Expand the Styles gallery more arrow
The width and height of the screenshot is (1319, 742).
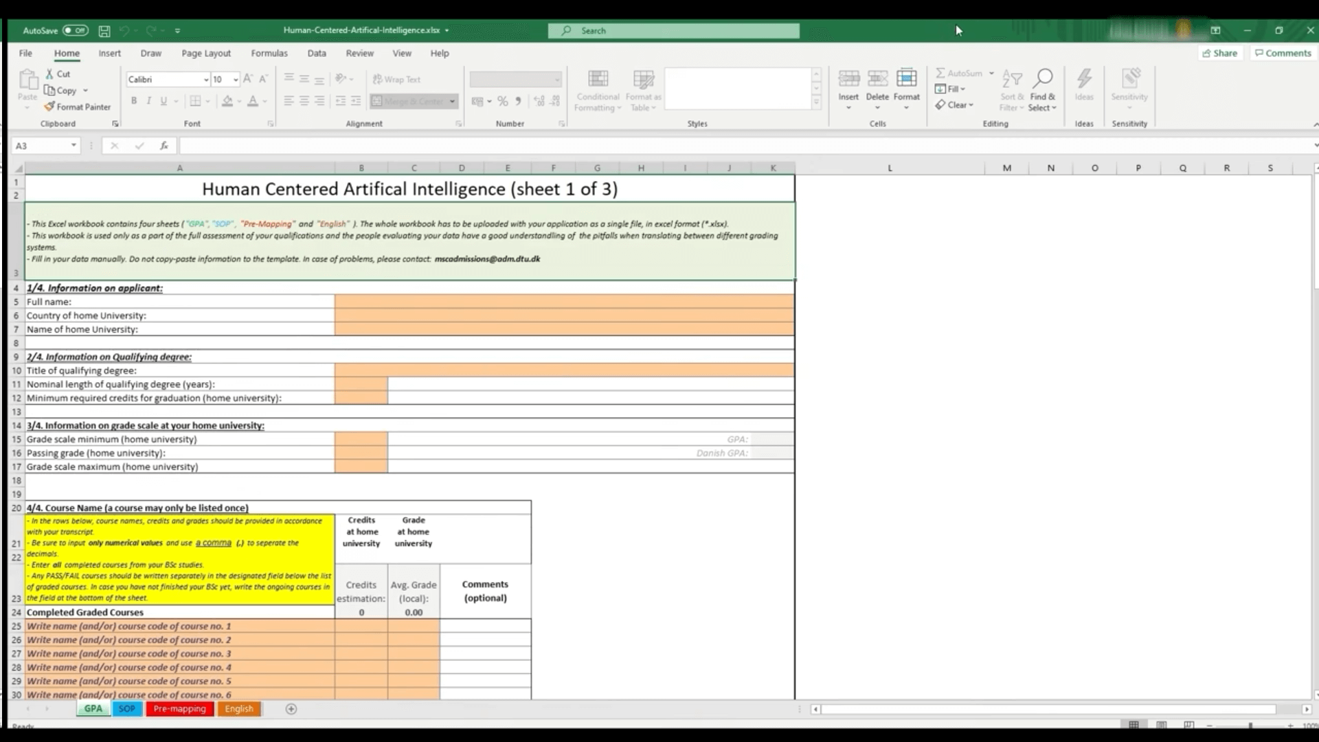coord(816,102)
